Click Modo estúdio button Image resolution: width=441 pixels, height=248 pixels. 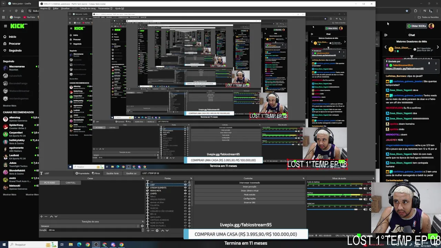coord(249,195)
